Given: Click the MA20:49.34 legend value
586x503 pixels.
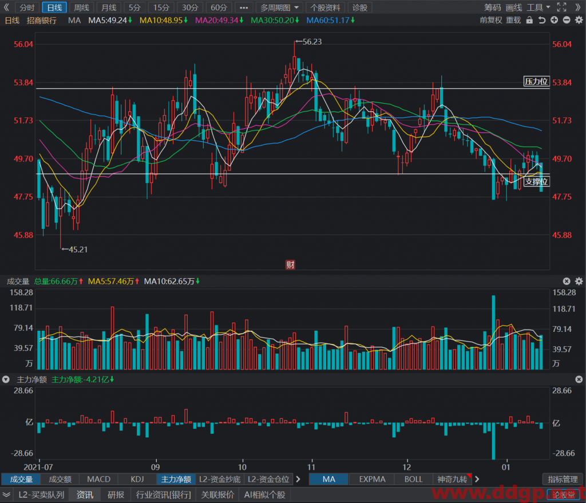Looking at the screenshot, I should (219, 20).
